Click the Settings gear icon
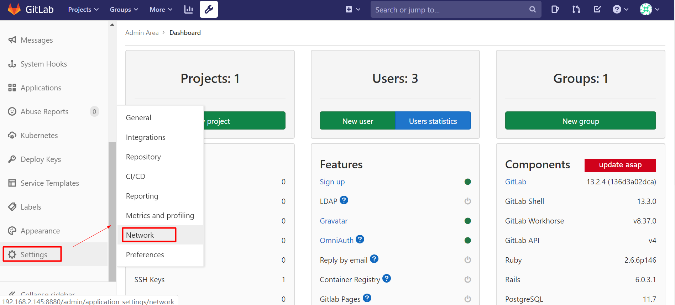Image resolution: width=675 pixels, height=305 pixels. coord(12,254)
